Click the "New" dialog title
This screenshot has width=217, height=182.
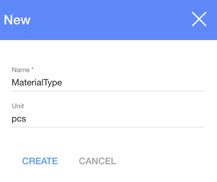coord(17,20)
